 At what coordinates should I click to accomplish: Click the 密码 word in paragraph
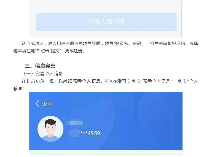[x=137, y=44]
